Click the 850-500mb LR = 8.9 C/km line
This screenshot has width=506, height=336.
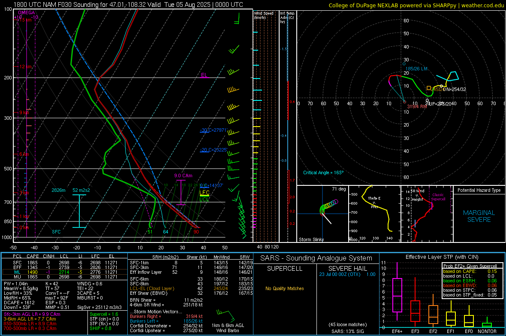click(30, 324)
